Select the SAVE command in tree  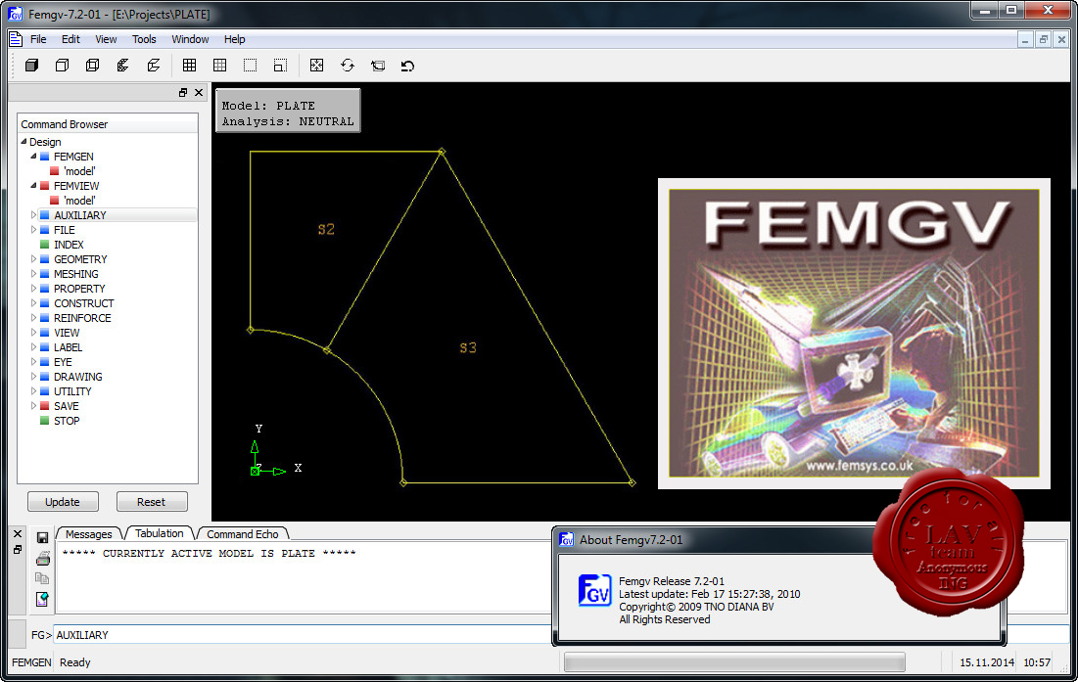67,406
